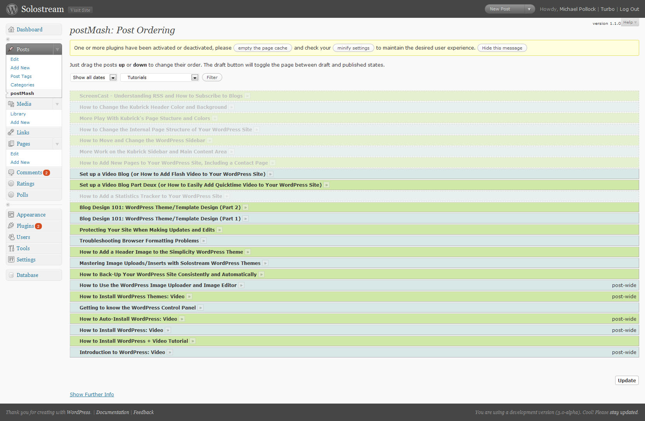Click the Database menu icon
This screenshot has width=645, height=421.
tap(11, 275)
